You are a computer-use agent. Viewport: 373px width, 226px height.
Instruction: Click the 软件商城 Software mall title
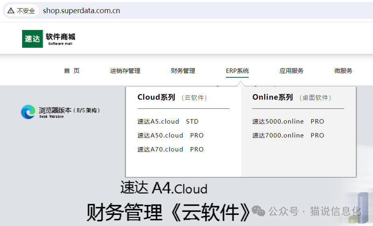pyautogui.click(x=60, y=39)
